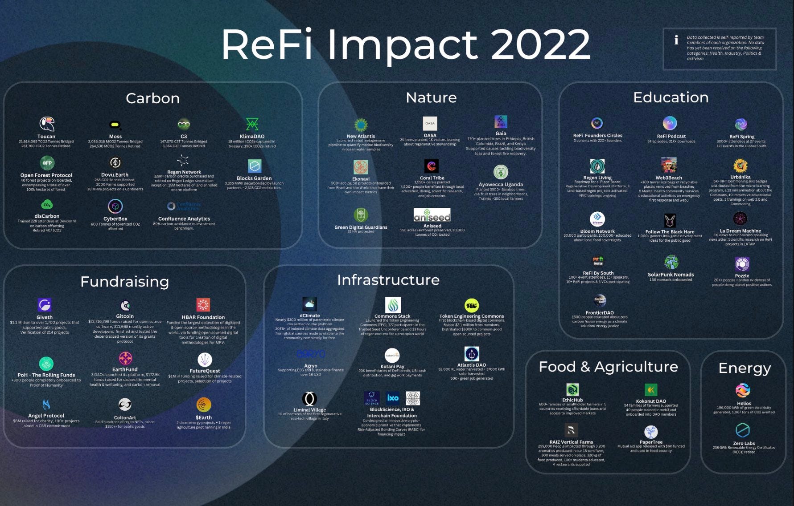This screenshot has width=794, height=506.
Task: Click the Moss logo icon
Action: pyautogui.click(x=115, y=125)
